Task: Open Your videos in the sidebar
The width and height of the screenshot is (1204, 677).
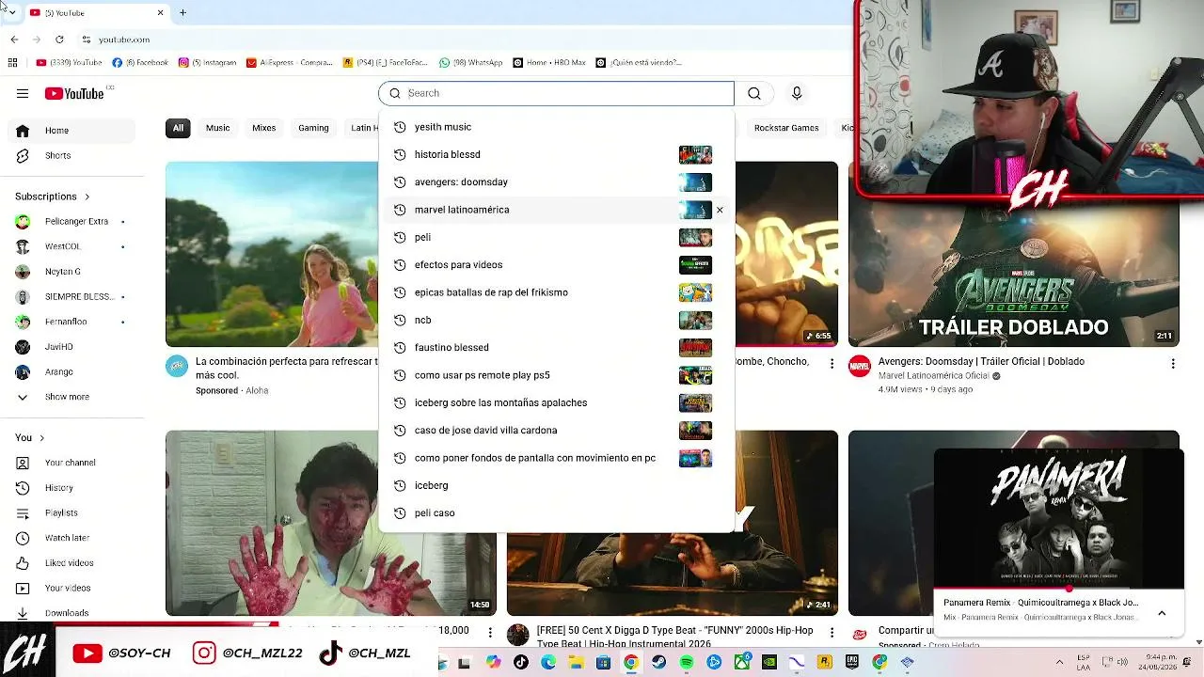Action: [x=68, y=588]
